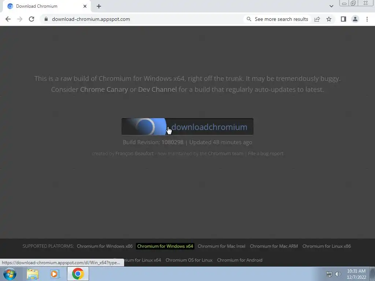Image resolution: width=375 pixels, height=281 pixels.
Task: Open the network tray icon
Action: coord(329,274)
